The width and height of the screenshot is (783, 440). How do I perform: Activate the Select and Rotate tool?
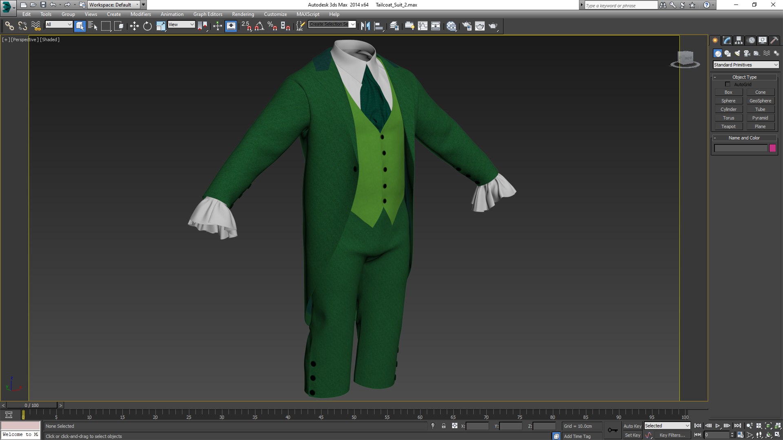coord(147,26)
